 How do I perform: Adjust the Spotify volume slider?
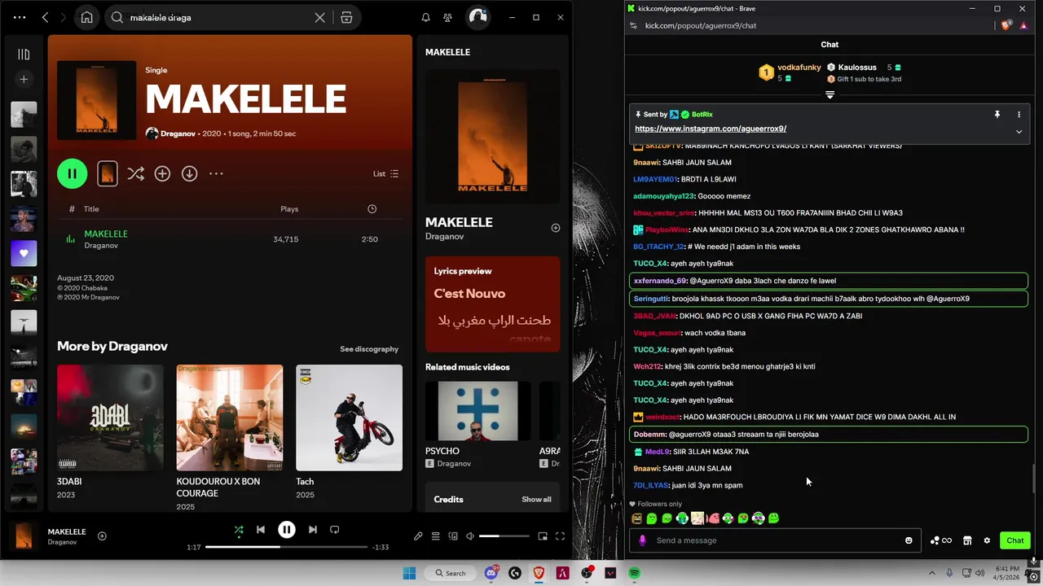click(504, 536)
